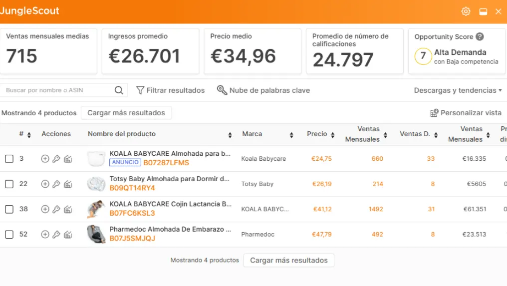Click the top Cargar más resultados button
Screen dimensions: 507x286
tap(126, 113)
